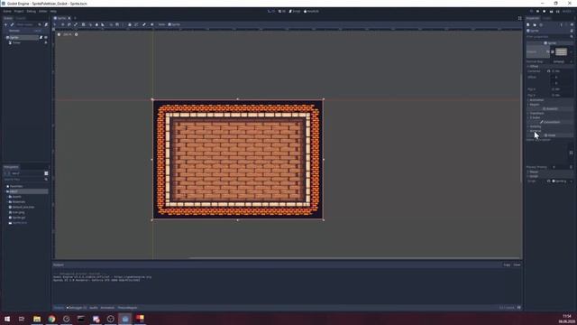This screenshot has height=325, width=577.
Task: Toggle grid snapping in the toolbar
Action: tap(117, 24)
